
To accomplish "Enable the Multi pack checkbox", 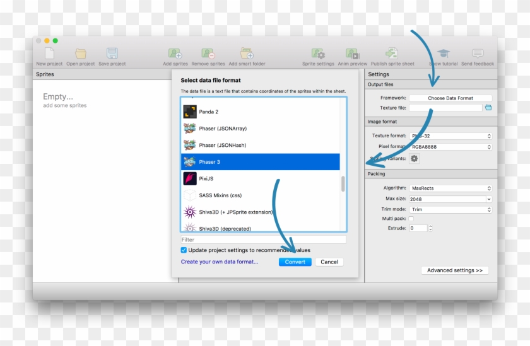I will (411, 219).
